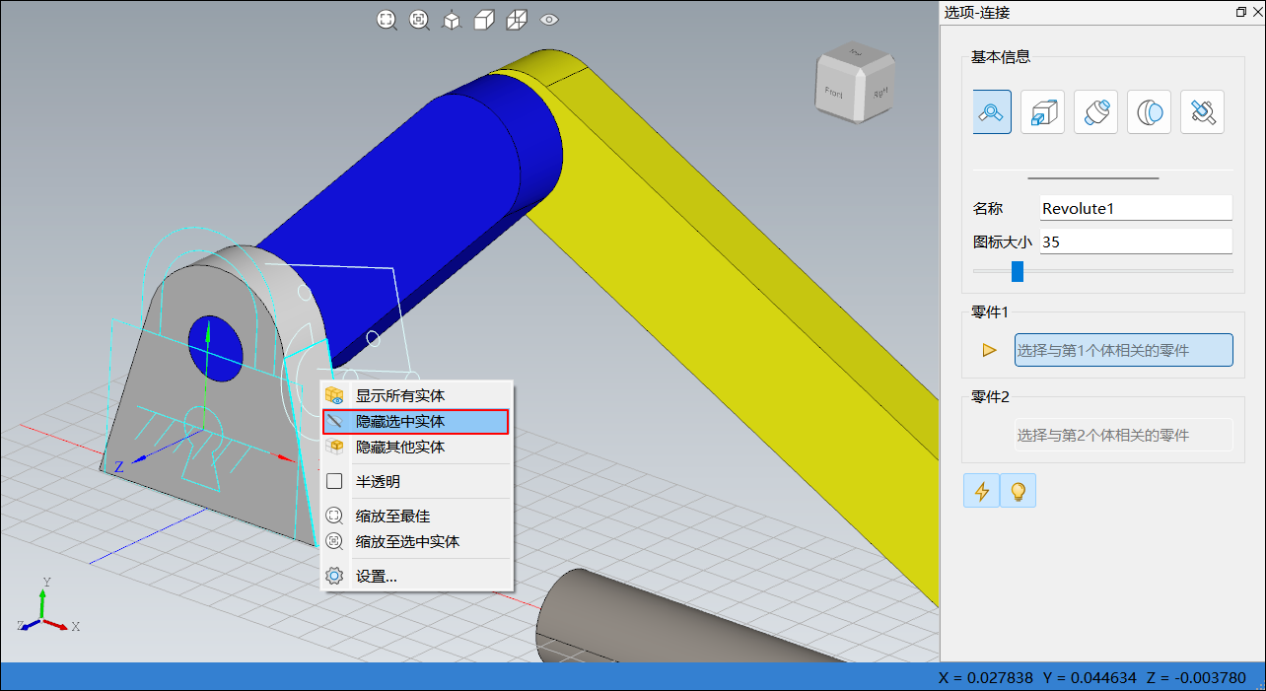This screenshot has height=691, width=1266.
Task: Choose the spherical ball joint icon
Action: point(1149,111)
